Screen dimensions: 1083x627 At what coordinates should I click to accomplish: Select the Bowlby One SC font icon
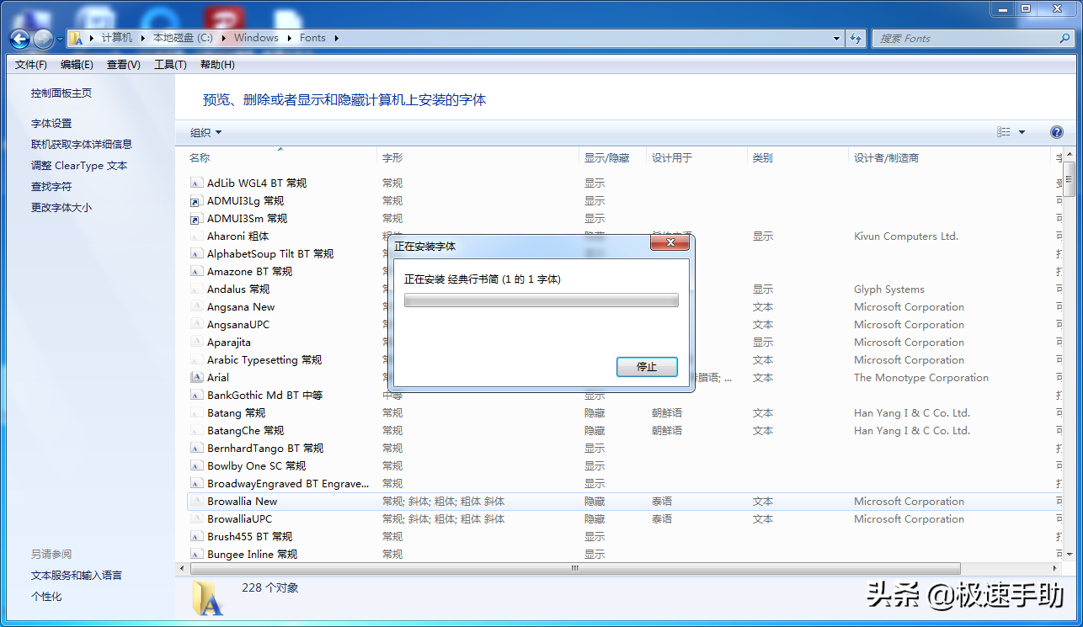[x=196, y=465]
